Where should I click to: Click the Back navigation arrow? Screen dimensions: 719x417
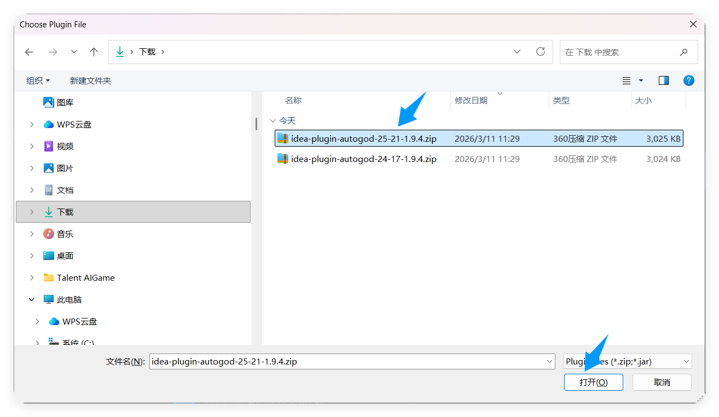point(29,52)
